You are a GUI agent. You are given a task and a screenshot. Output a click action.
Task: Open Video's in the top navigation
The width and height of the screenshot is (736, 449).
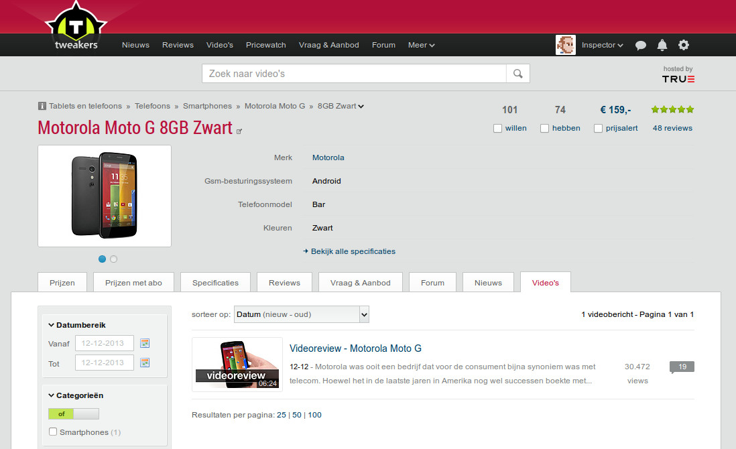[x=220, y=45]
